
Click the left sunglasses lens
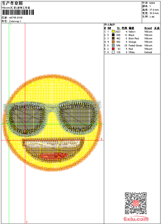point(26,118)
